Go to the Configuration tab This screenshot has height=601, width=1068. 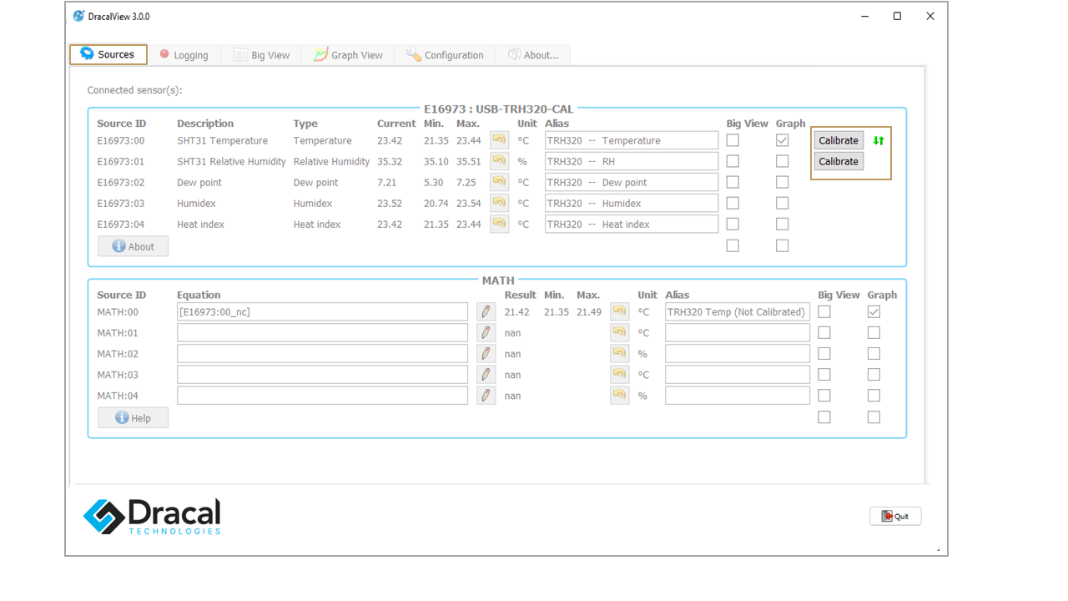click(445, 55)
